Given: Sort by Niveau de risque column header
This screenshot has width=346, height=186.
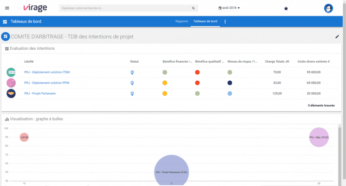Looking at the screenshot, I should click(242, 61).
